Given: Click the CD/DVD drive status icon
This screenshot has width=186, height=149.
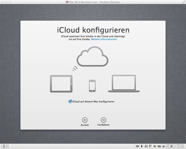Looking at the screenshot, I should [x=146, y=146].
